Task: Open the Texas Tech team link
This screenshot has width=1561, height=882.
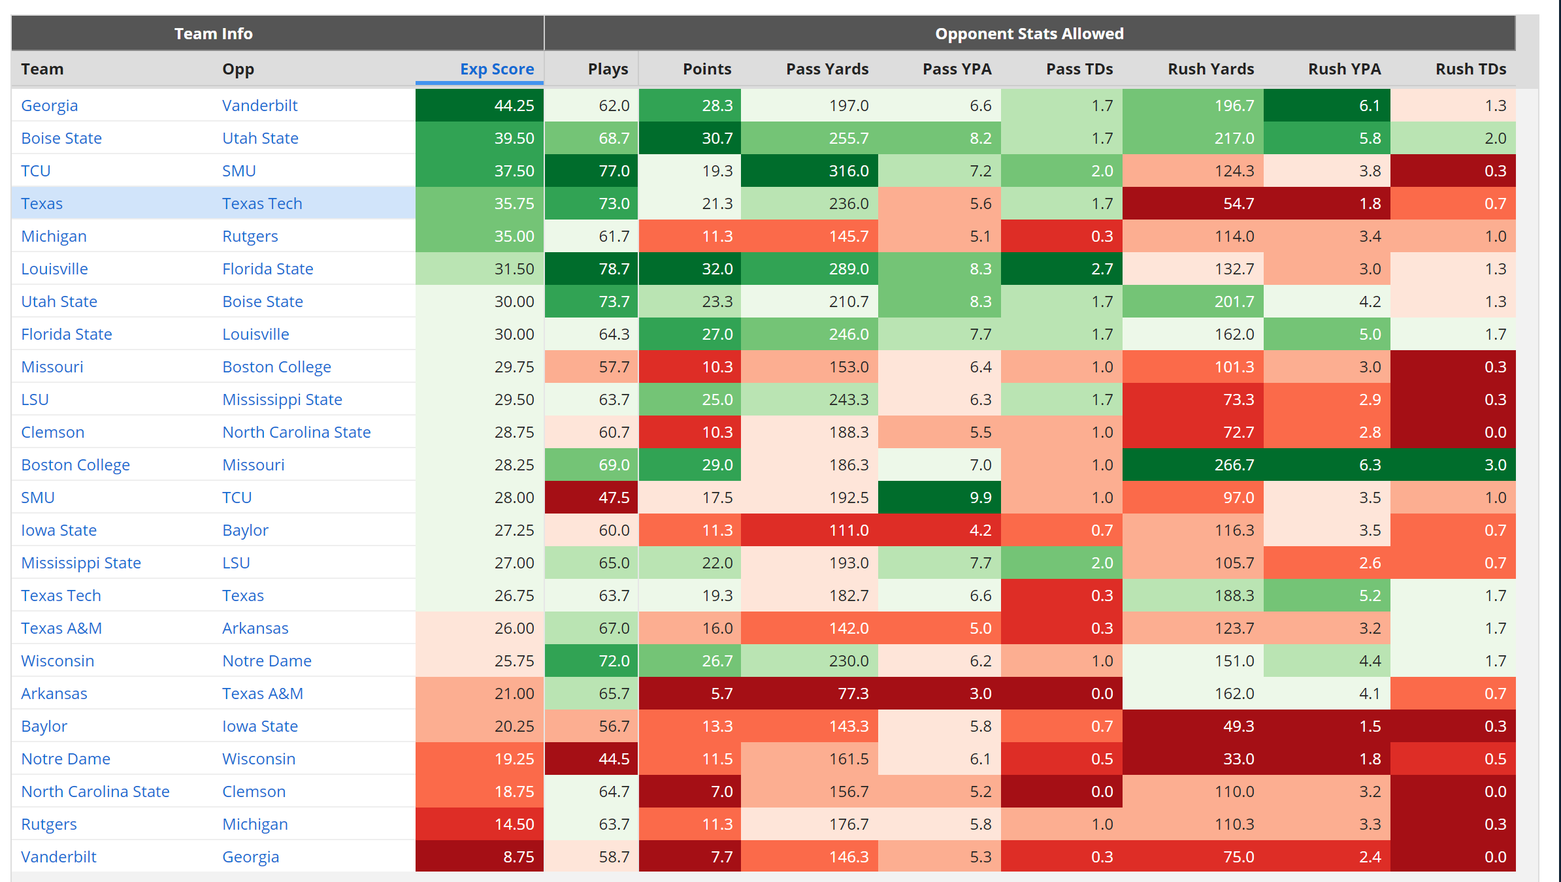Action: (61, 595)
